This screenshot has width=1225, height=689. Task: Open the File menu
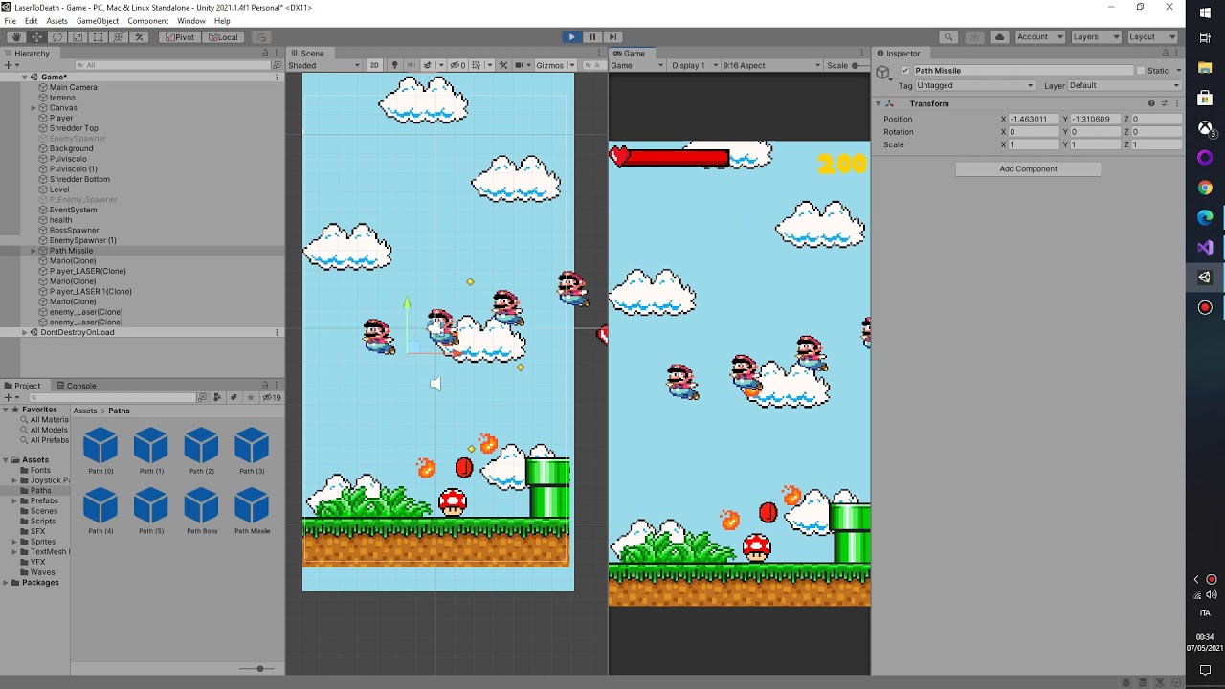point(10,21)
